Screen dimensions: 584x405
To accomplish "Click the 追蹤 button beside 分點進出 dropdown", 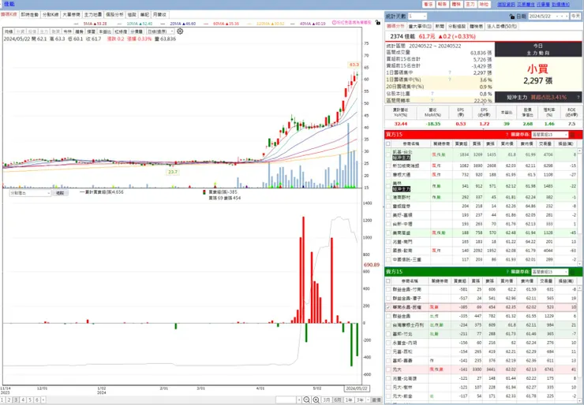I will coord(60,193).
